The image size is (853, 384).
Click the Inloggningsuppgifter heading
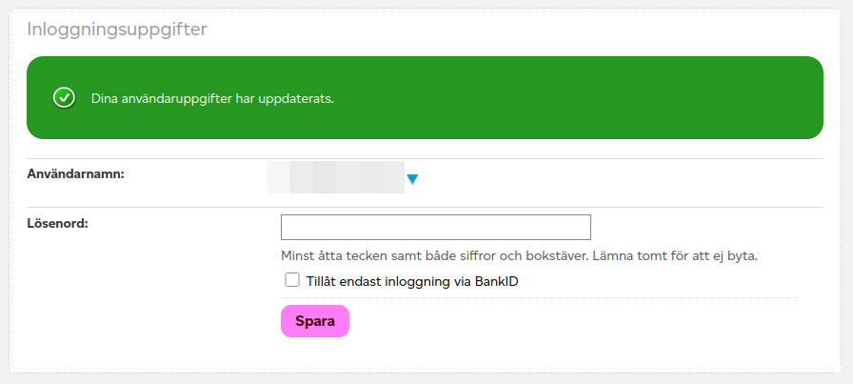(117, 29)
